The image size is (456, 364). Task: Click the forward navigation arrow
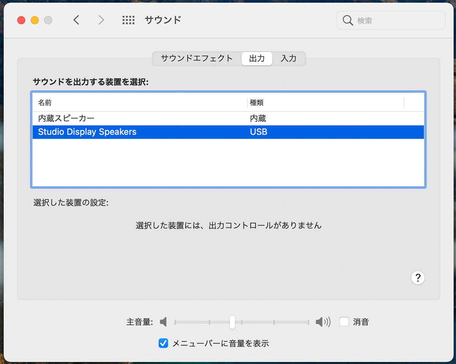[x=101, y=20]
